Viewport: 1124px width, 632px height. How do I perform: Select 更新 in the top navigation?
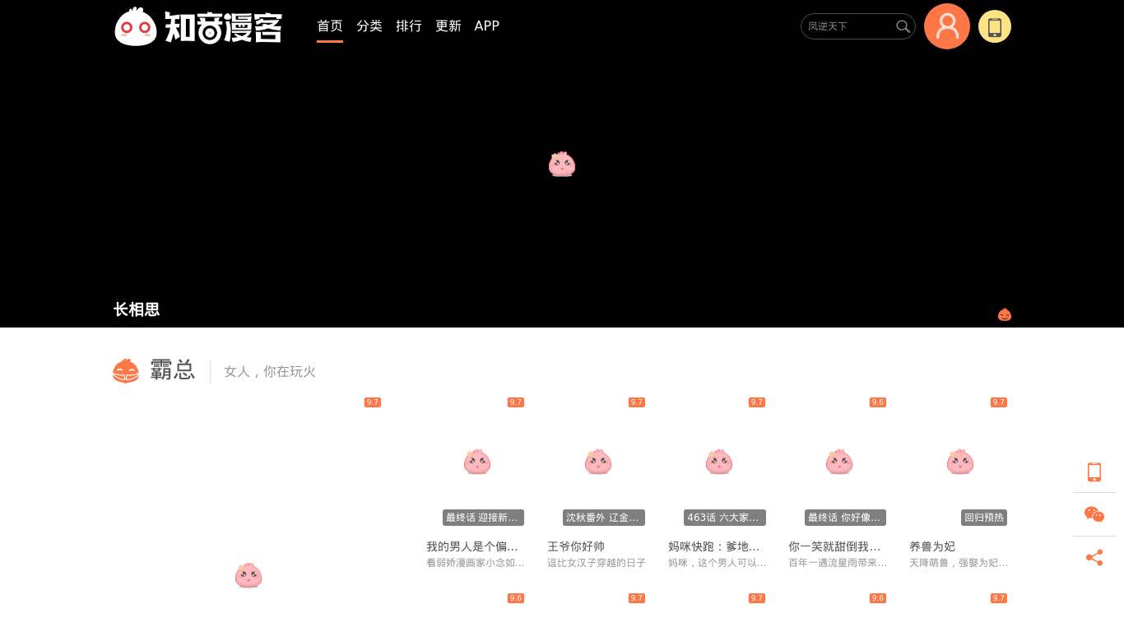[x=448, y=26]
